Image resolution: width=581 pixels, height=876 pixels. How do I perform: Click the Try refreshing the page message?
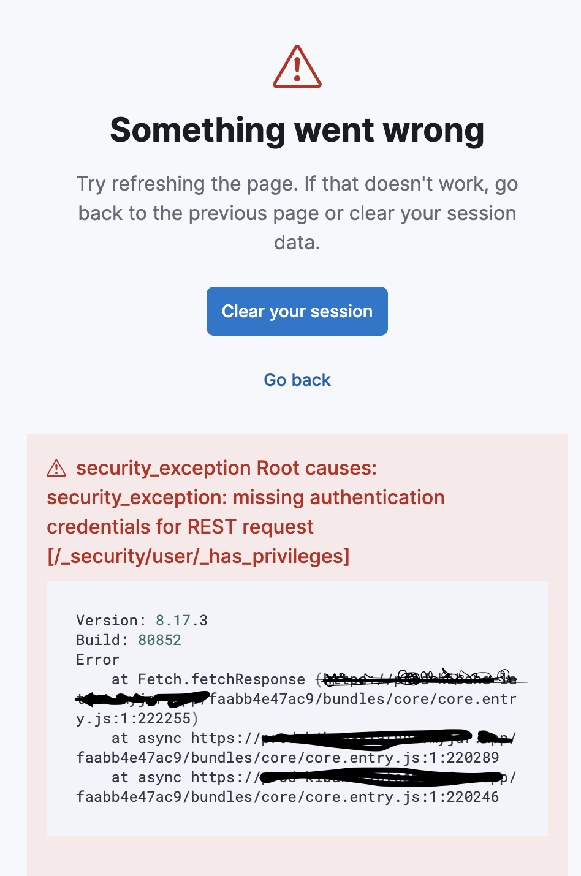(297, 213)
